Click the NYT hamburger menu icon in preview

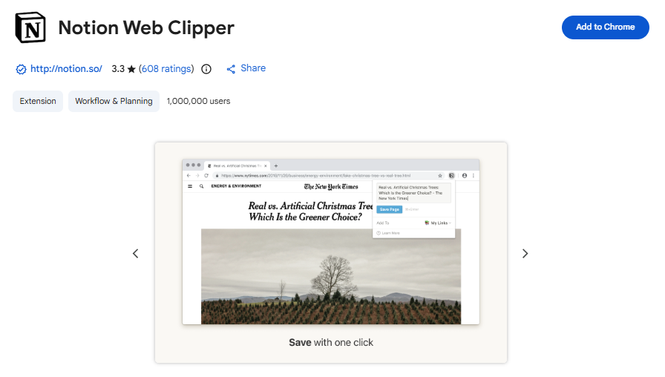(x=190, y=186)
